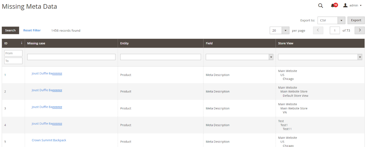The image size is (366, 147).
Task: Open the Store View filter dropdown
Action: pyautogui.click(x=320, y=57)
